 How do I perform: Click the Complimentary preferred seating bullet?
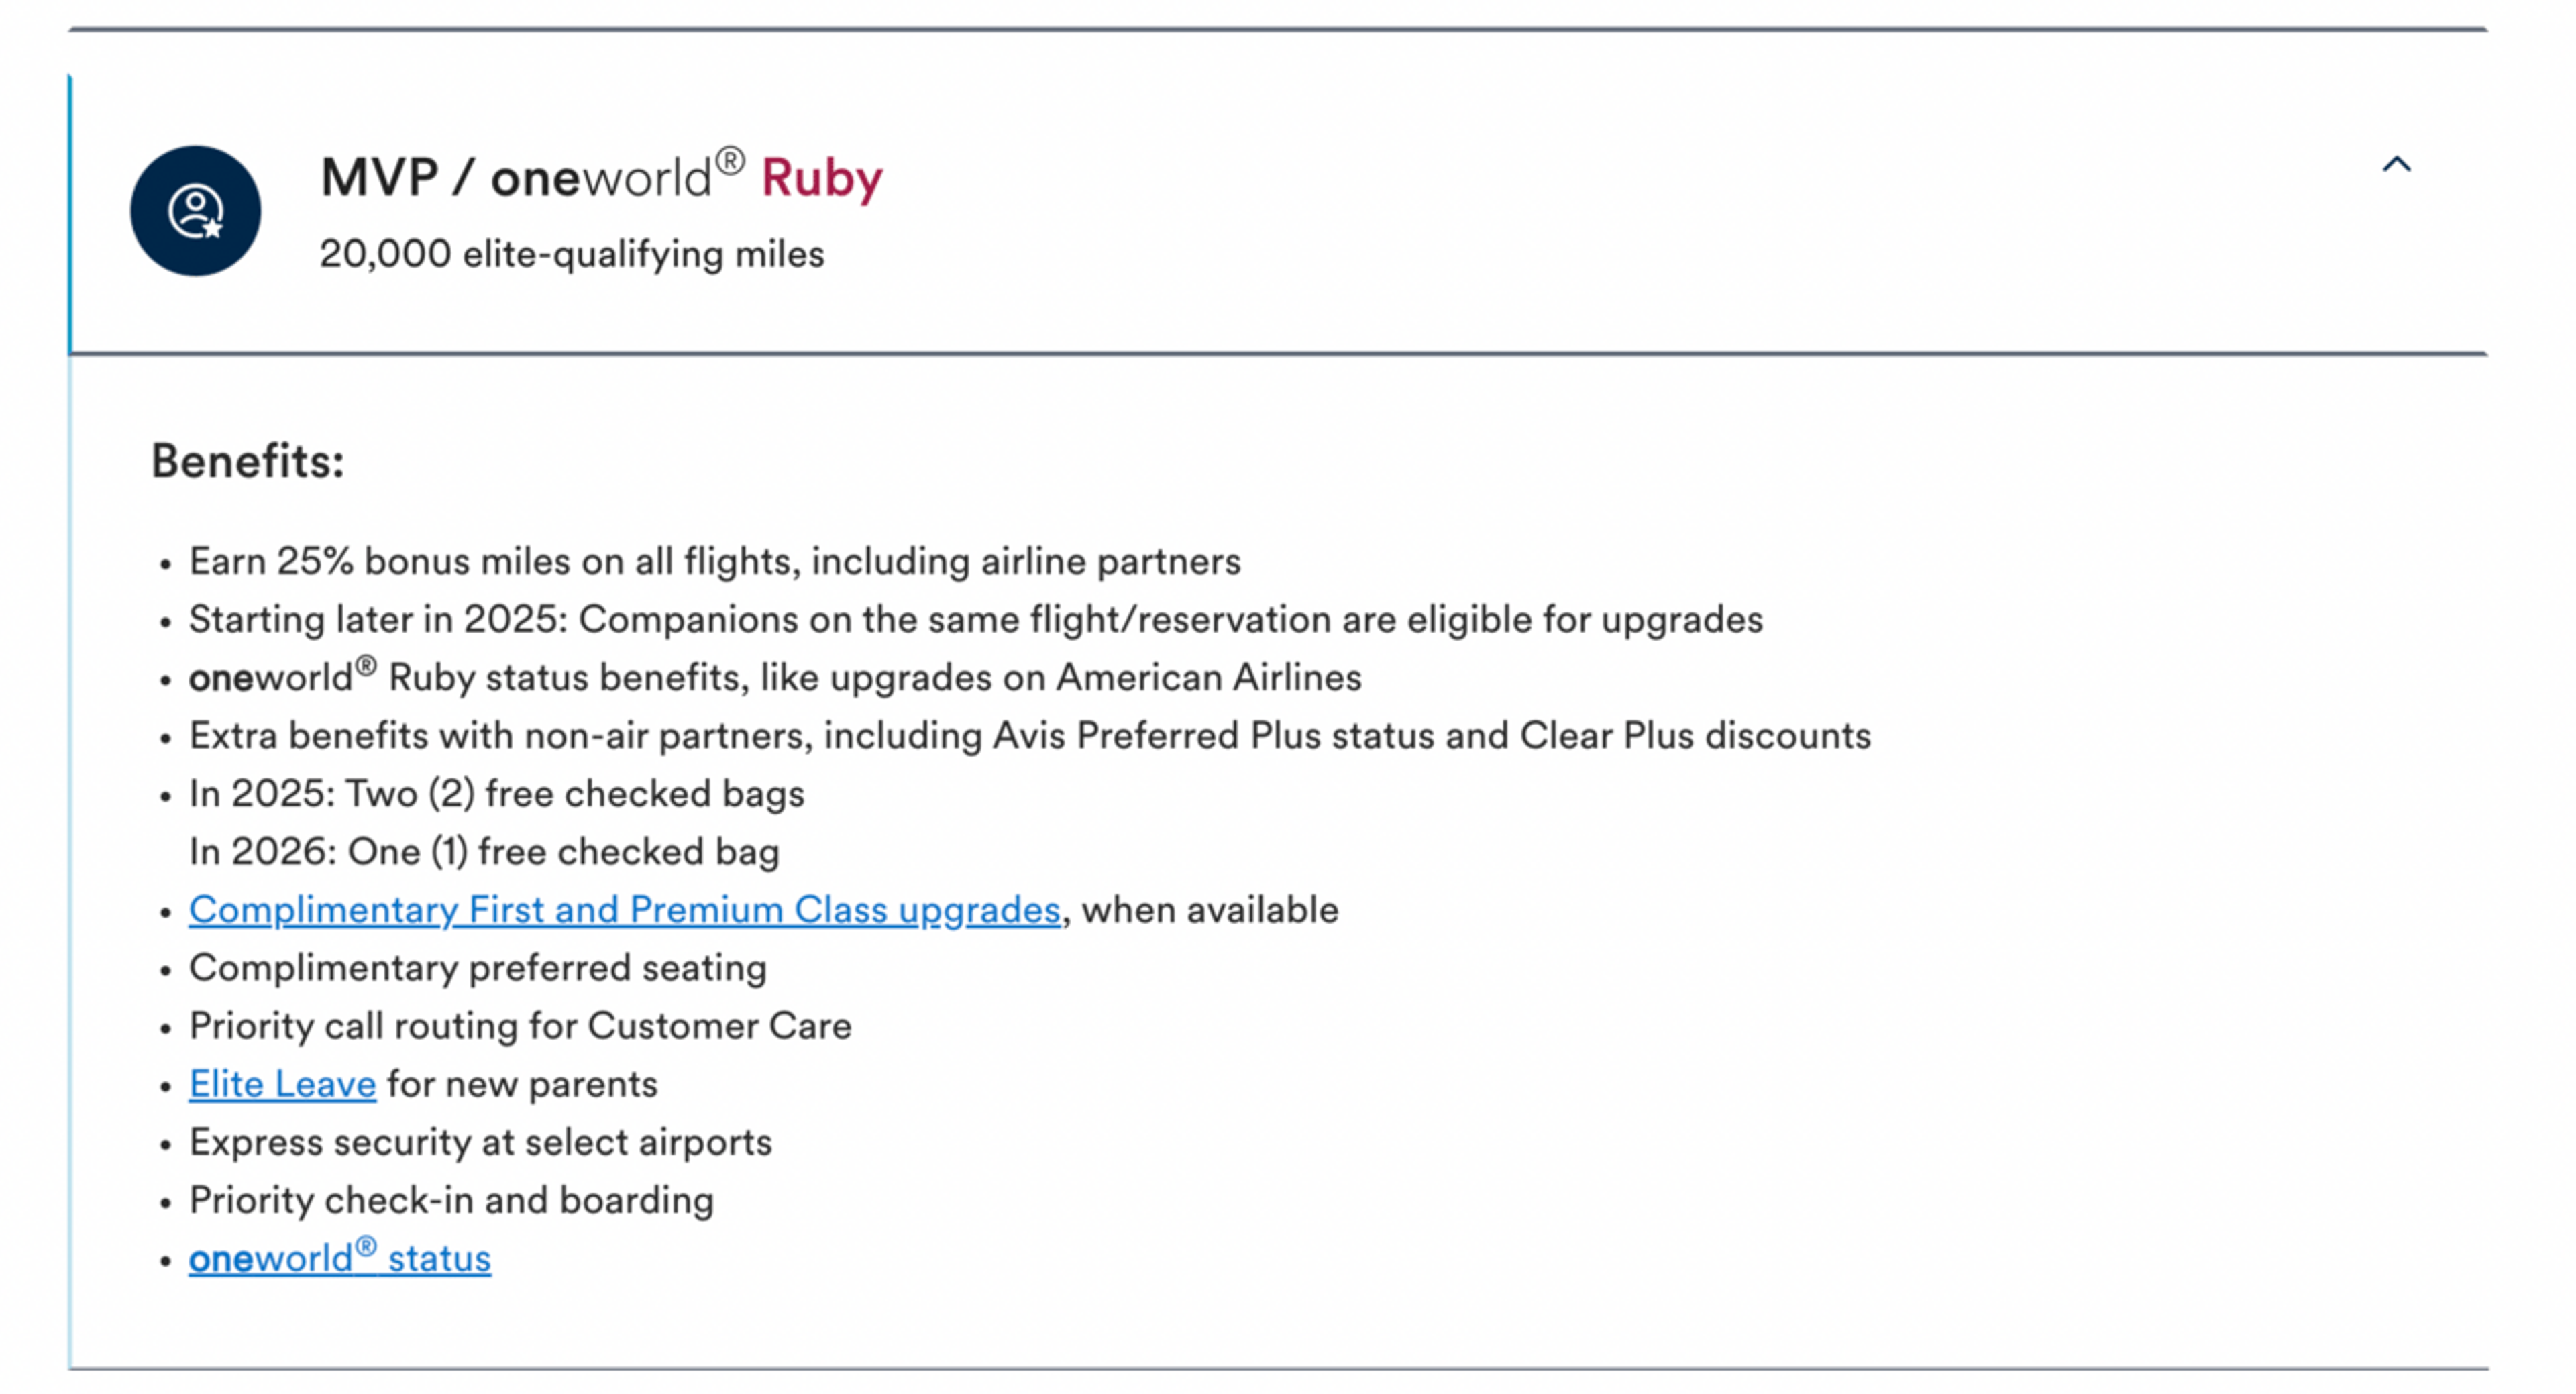[x=478, y=968]
